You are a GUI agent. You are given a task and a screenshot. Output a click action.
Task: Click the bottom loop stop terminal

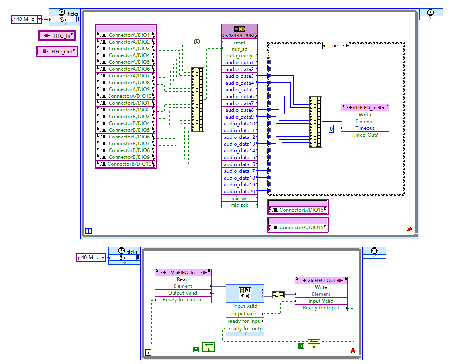[x=353, y=350]
